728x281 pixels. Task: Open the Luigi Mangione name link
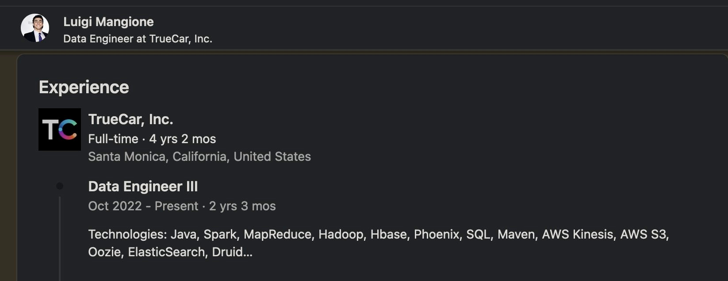(108, 22)
